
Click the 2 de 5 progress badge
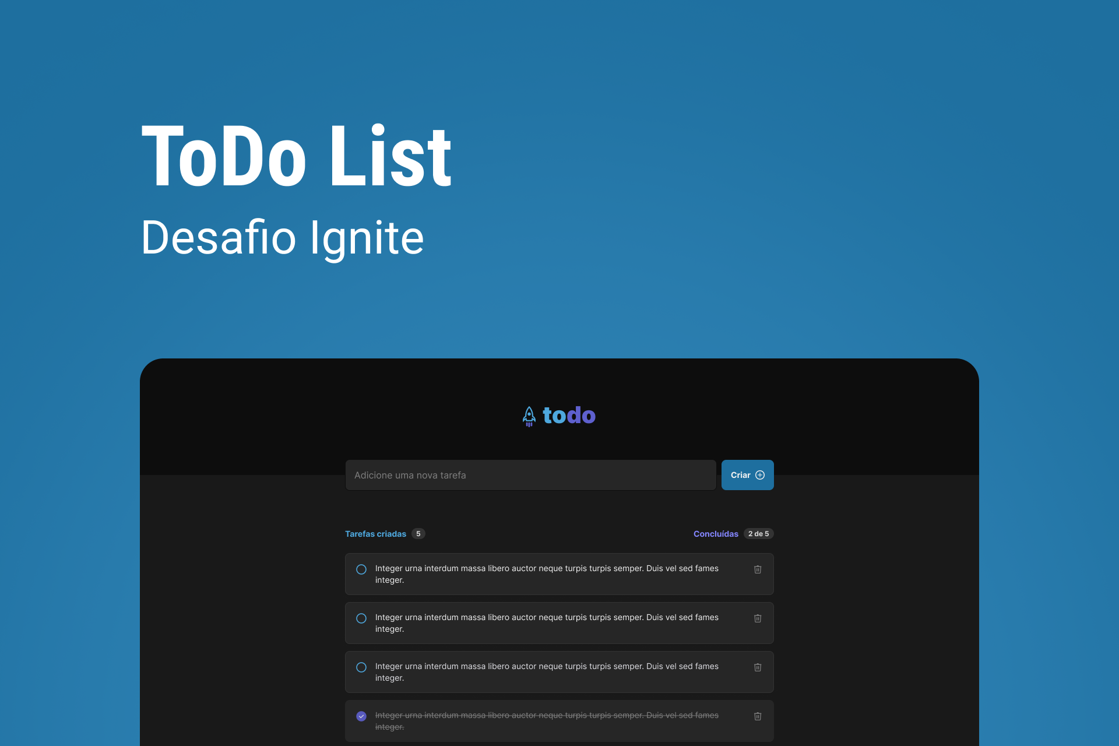pyautogui.click(x=758, y=533)
